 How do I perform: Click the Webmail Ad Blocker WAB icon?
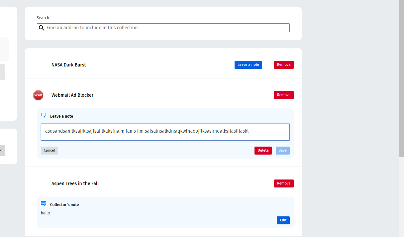(38, 95)
